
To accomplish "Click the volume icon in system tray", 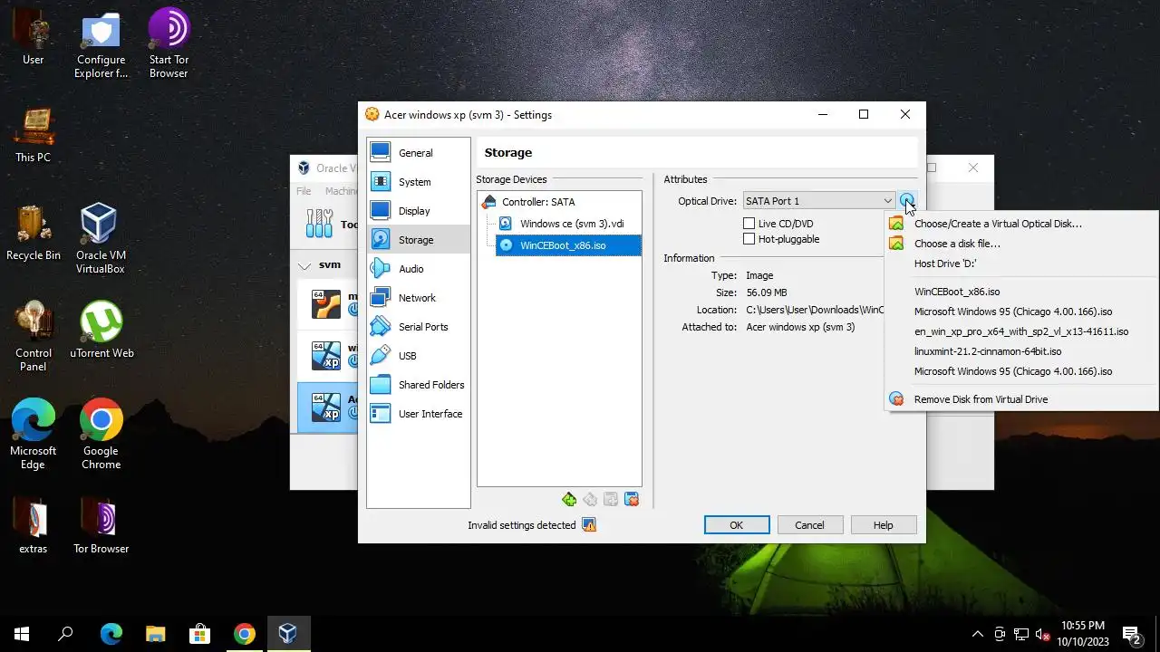I will click(x=1042, y=634).
